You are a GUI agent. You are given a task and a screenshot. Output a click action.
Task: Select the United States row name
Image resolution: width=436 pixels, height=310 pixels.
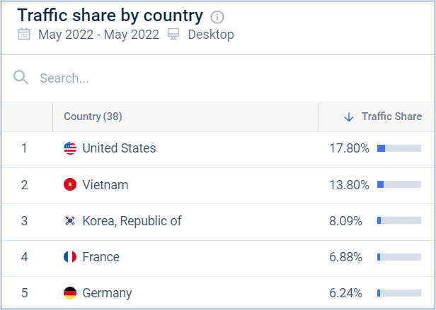(119, 148)
